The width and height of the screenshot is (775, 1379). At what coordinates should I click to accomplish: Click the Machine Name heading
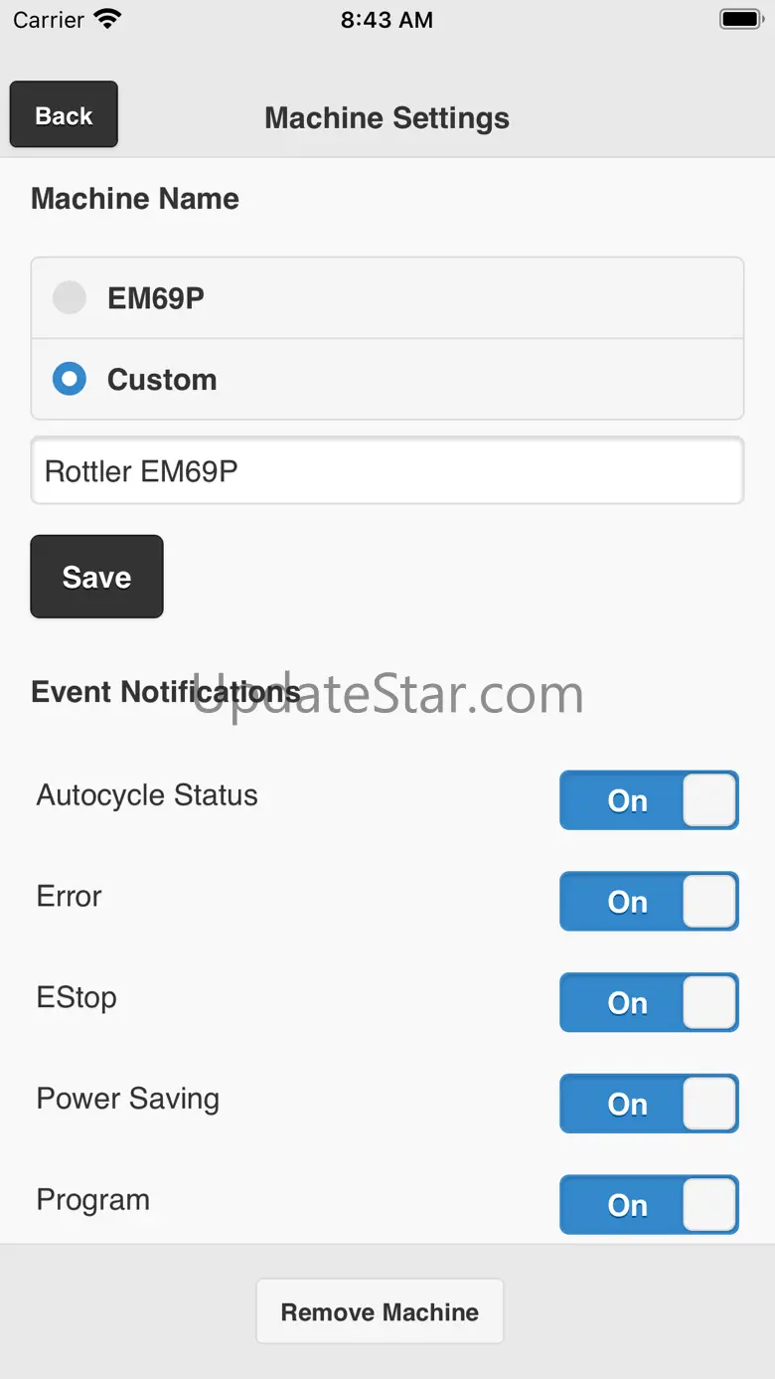point(135,198)
